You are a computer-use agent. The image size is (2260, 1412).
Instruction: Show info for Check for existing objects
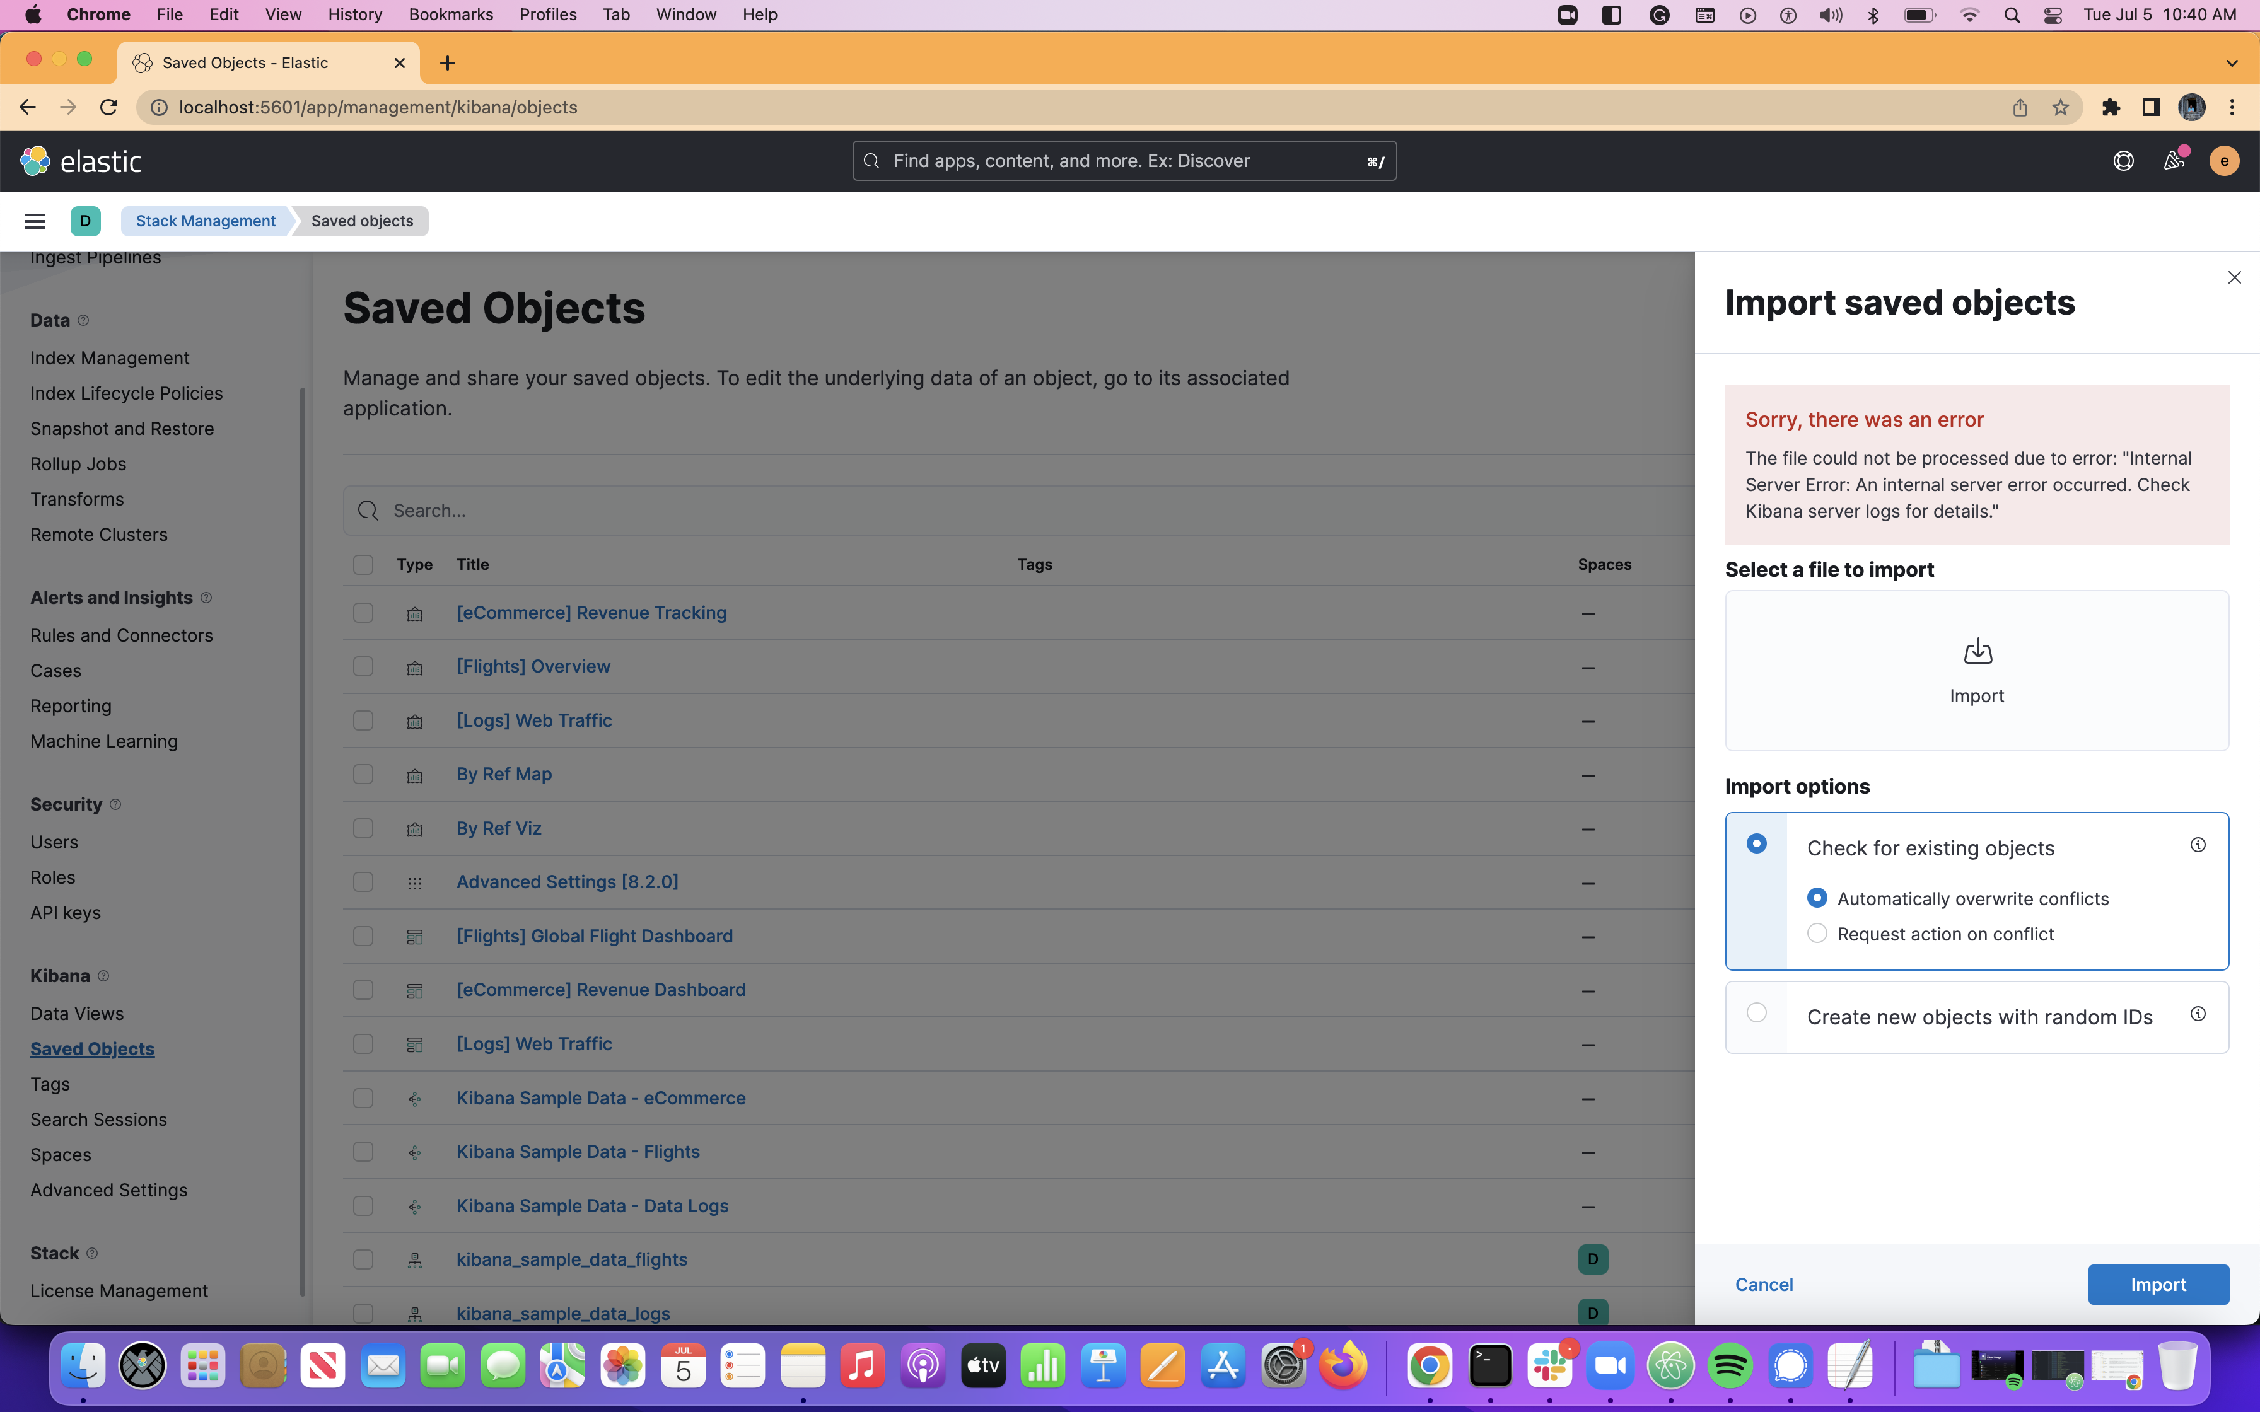[x=2198, y=845]
